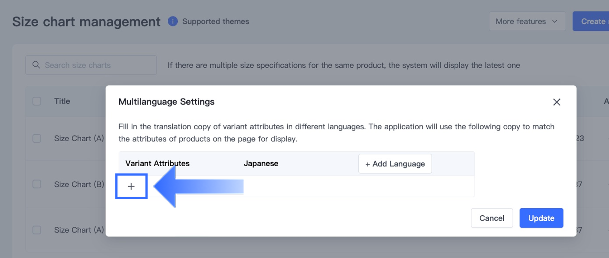Open the first Size Chart (A) entry

[x=79, y=138]
